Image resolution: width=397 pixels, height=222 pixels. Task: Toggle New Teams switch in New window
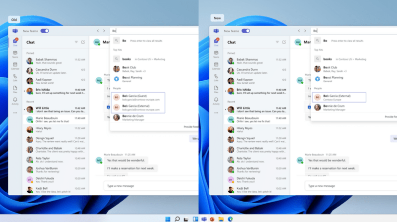pos(246,31)
